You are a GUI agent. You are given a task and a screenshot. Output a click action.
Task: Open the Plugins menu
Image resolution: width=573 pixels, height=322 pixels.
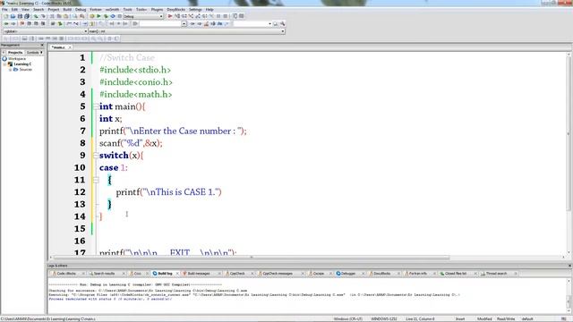coord(158,10)
